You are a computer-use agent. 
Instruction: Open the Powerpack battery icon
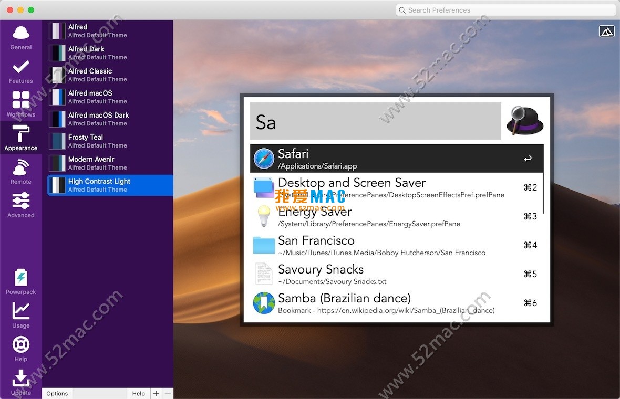tap(21, 277)
